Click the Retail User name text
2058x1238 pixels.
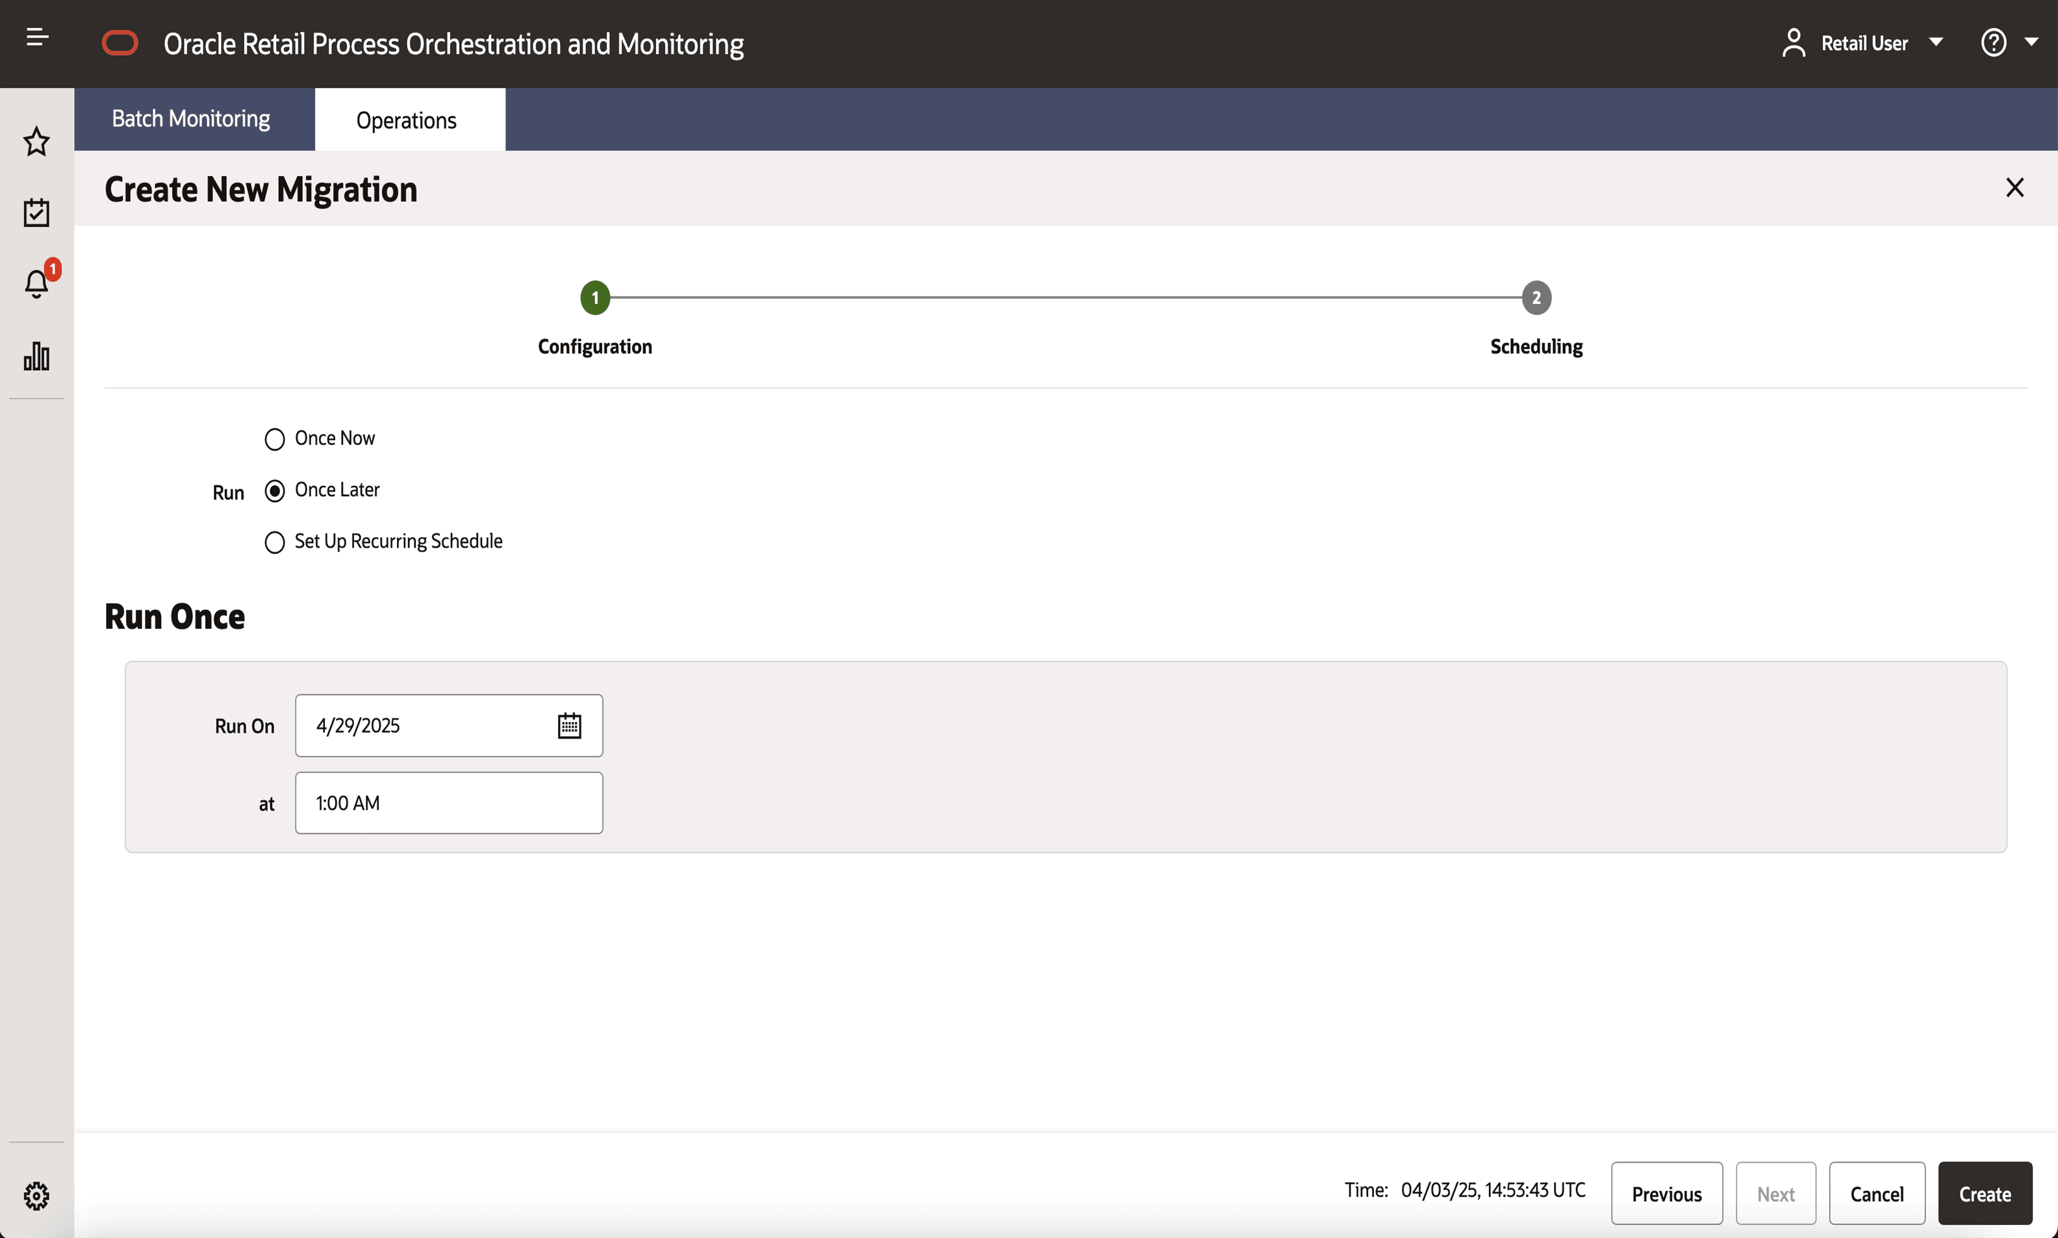pyautogui.click(x=1864, y=44)
